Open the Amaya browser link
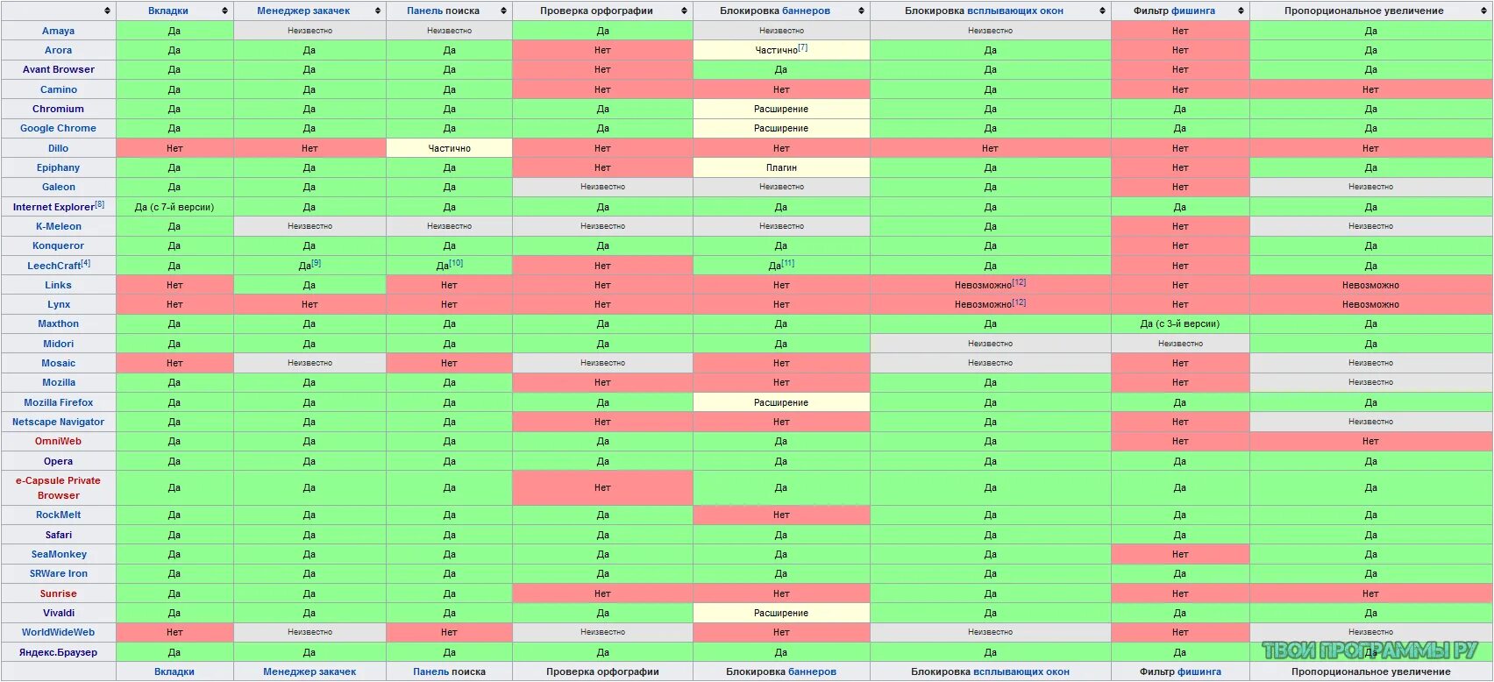 pyautogui.click(x=59, y=31)
